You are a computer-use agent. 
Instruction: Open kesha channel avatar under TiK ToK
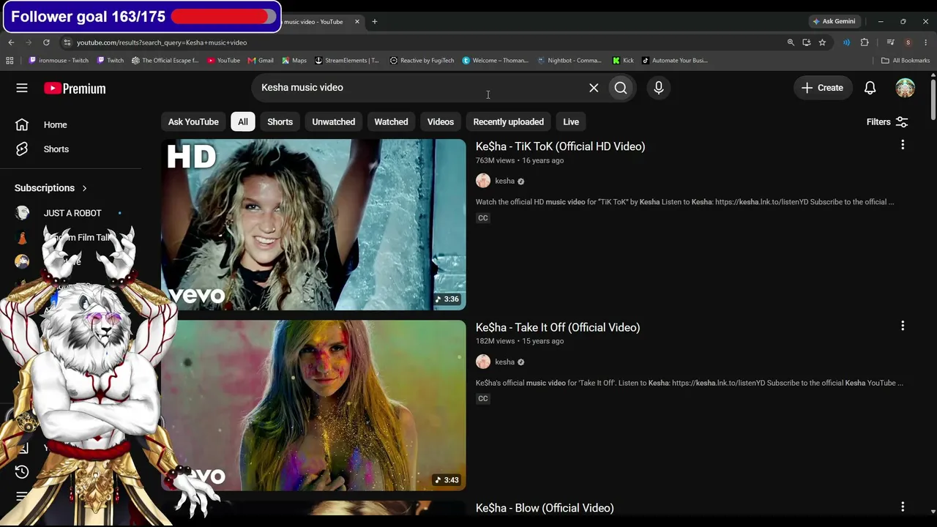[x=483, y=181]
